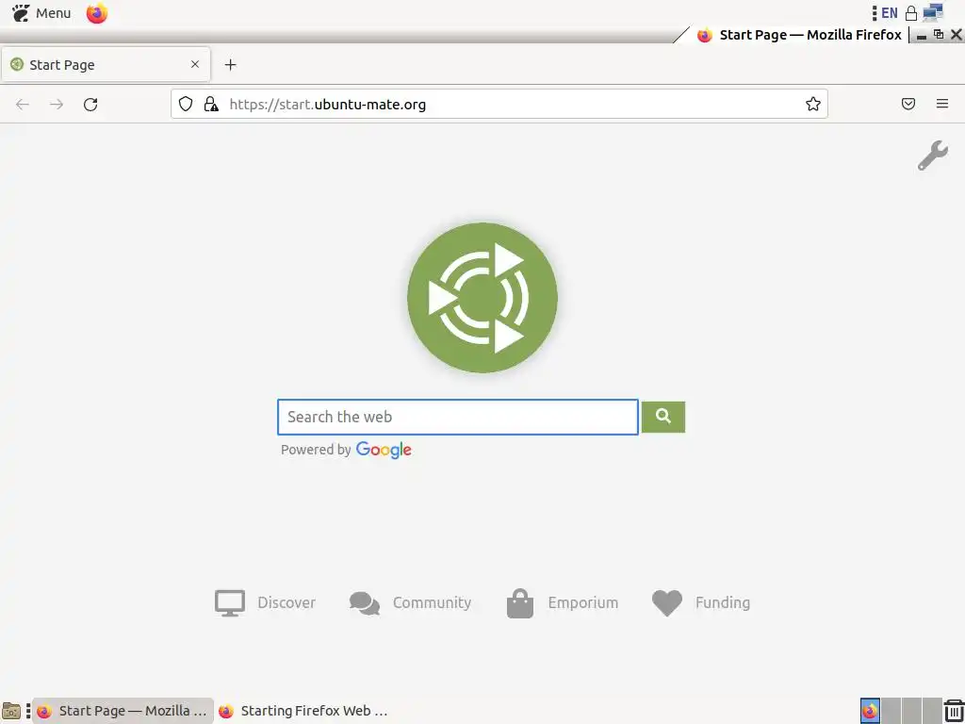965x724 pixels.
Task: Click the panel handle dots beside EN
Action: [875, 13]
